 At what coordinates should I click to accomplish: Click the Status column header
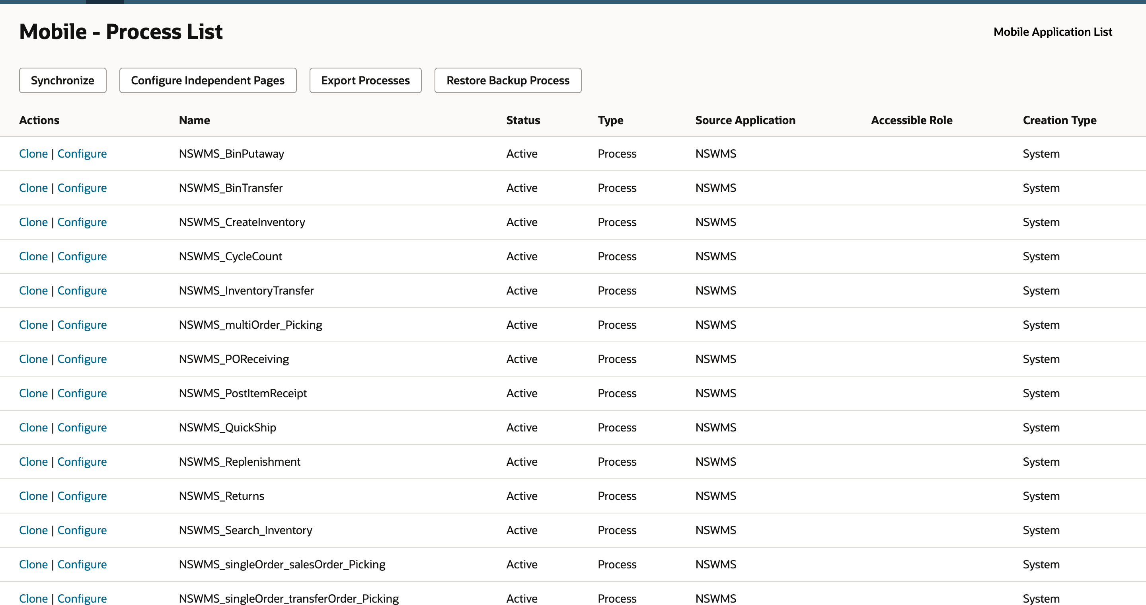click(x=523, y=120)
